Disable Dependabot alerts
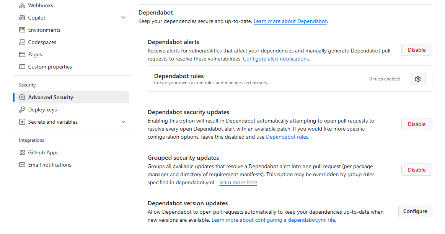Image resolution: width=445 pixels, height=234 pixels. click(x=416, y=50)
